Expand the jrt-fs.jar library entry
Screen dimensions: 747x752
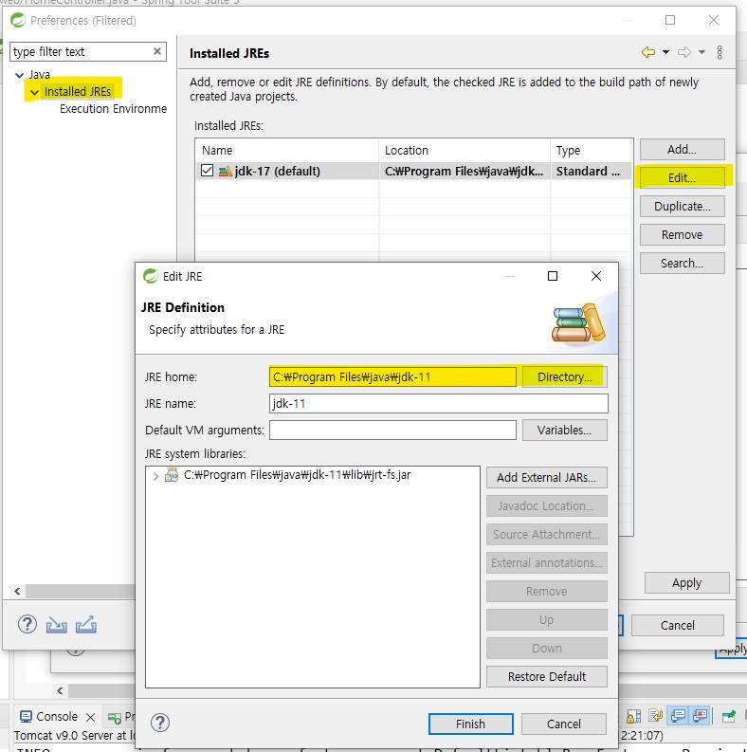tap(155, 476)
